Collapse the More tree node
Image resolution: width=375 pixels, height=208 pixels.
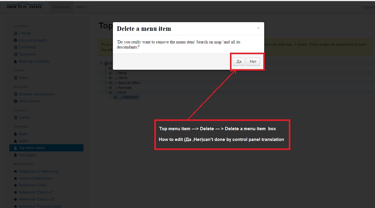tap(106, 92)
